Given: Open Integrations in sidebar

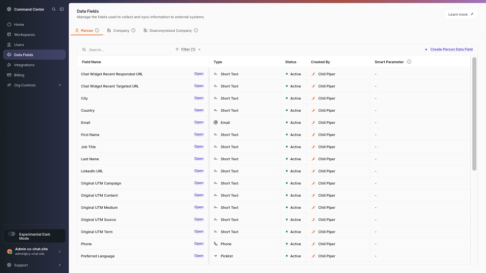Looking at the screenshot, I should point(34,65).
